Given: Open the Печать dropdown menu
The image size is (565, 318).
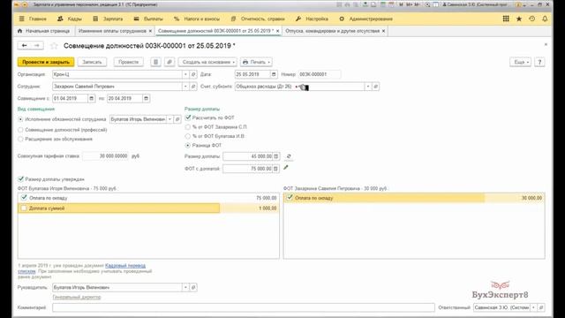Looking at the screenshot, I should pyautogui.click(x=256, y=62).
